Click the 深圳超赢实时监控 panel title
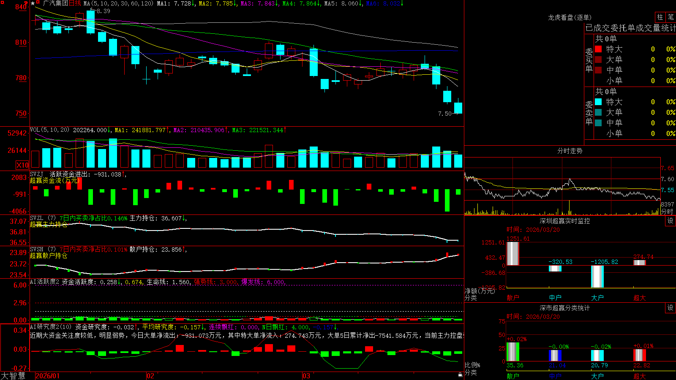Image resolution: width=676 pixels, height=380 pixels. pyautogui.click(x=565, y=221)
